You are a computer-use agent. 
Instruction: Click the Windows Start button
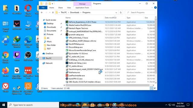tap(4, 105)
